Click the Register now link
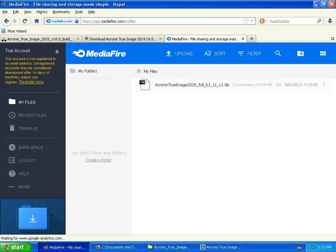Viewport: 336px width, 252px height. pyautogui.click(x=31, y=82)
